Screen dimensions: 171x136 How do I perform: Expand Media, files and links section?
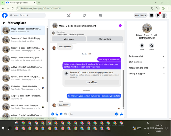pyautogui.click(x=147, y=68)
